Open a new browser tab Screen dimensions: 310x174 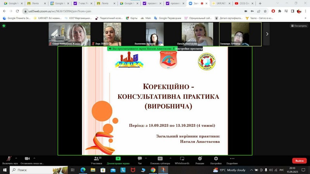(x=260, y=3)
